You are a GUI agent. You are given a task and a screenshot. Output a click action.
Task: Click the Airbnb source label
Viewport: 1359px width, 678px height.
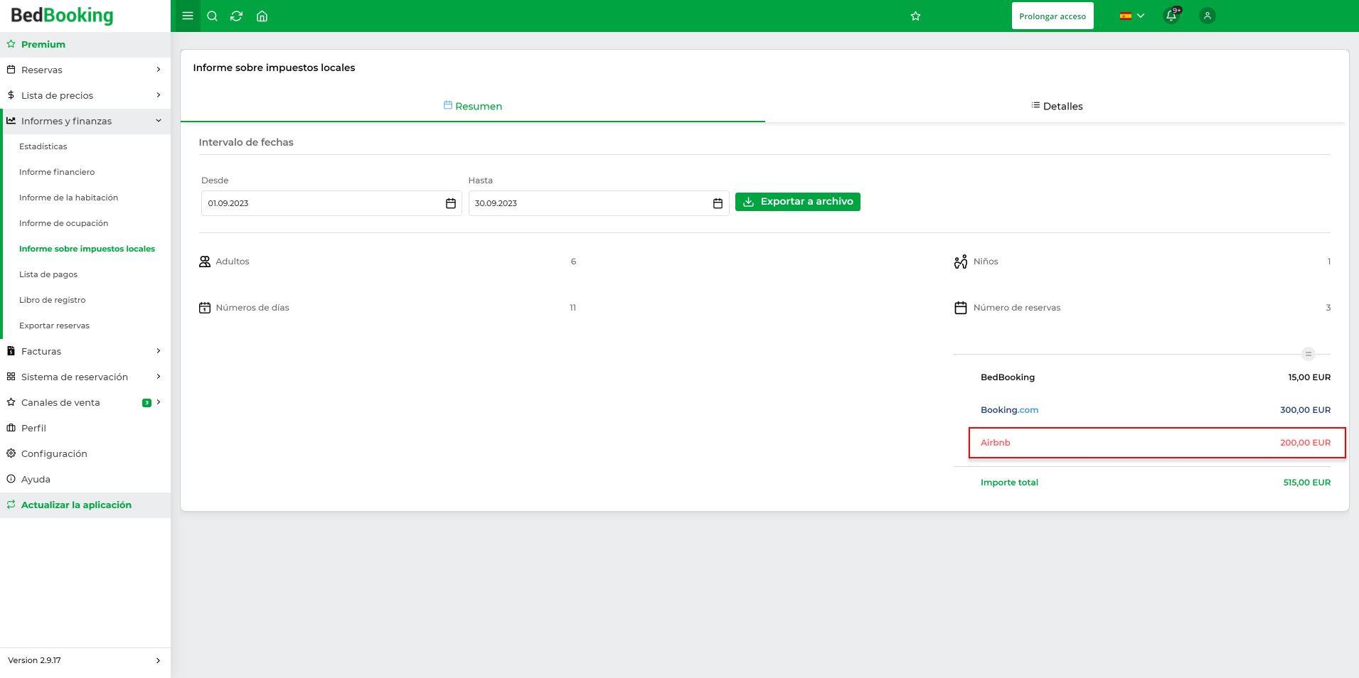point(996,443)
